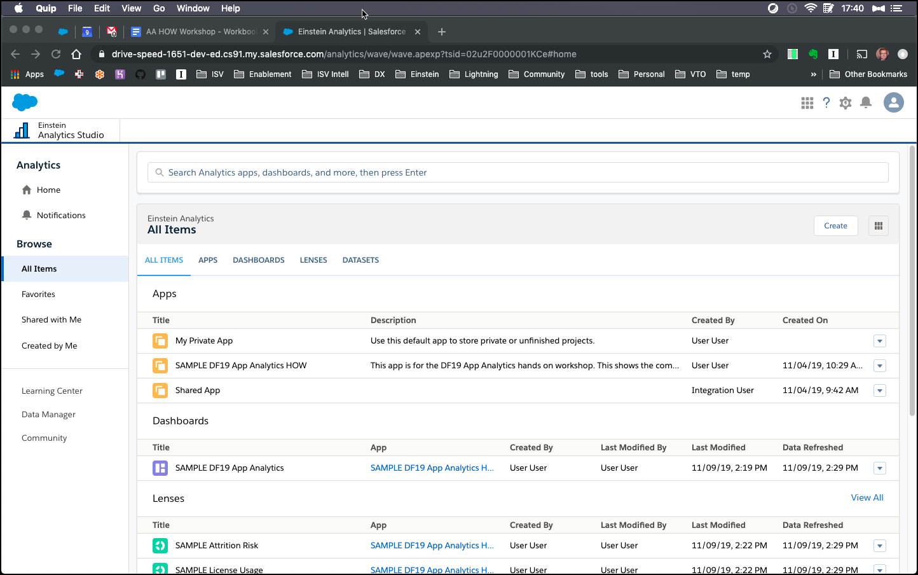Click the Wi-Fi icon in menu bar

coord(811,8)
